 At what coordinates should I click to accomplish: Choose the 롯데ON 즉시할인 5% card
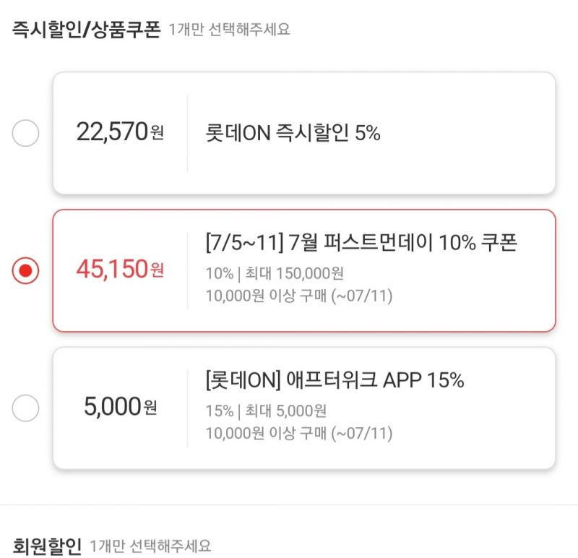click(304, 133)
